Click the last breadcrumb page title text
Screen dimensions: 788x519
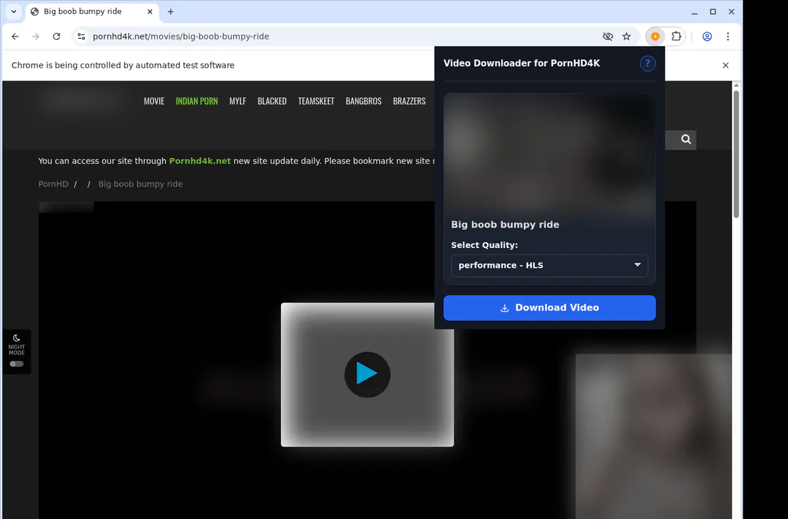coord(141,184)
